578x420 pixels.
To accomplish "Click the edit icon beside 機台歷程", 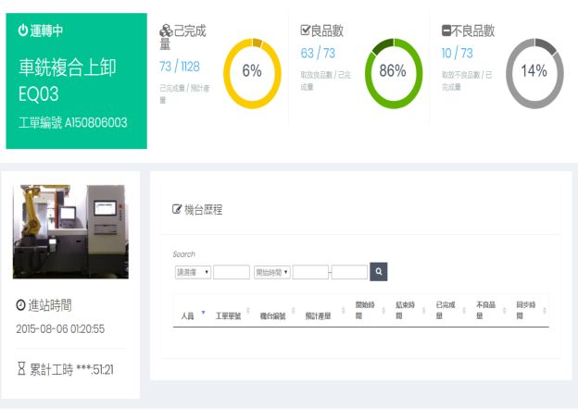I will (x=178, y=210).
